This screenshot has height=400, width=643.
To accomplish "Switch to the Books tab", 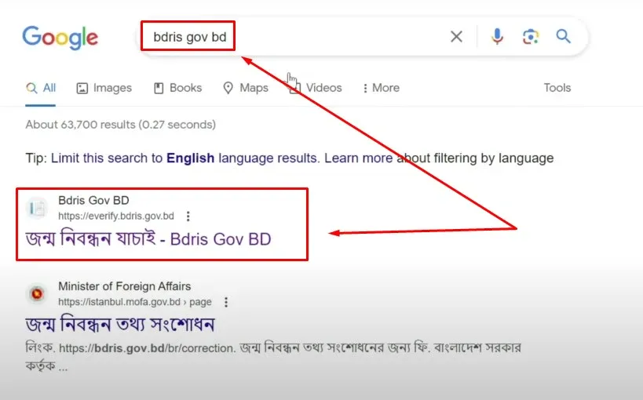I will click(x=177, y=88).
